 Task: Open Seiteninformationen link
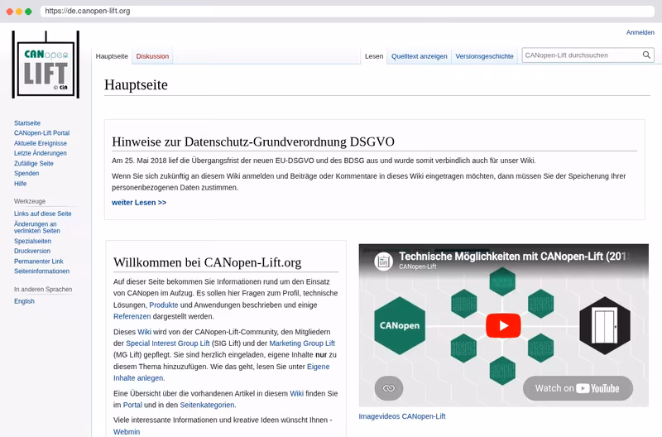[42, 271]
